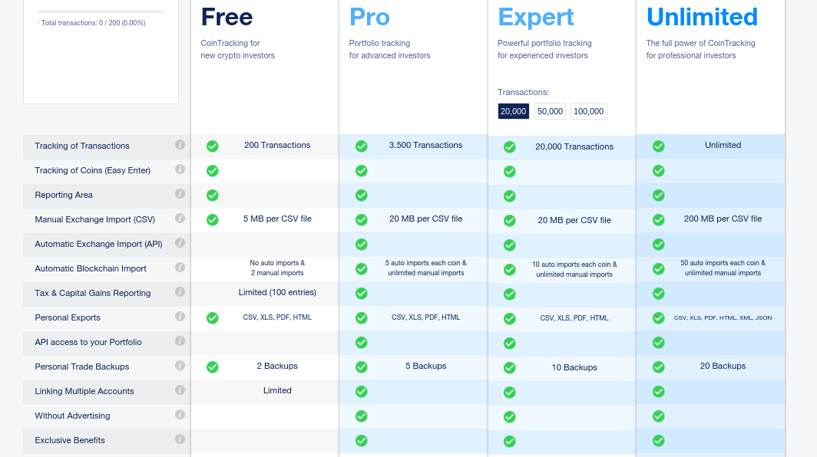Click '50 auto imports each coin' cell under Unlimited

(x=723, y=268)
